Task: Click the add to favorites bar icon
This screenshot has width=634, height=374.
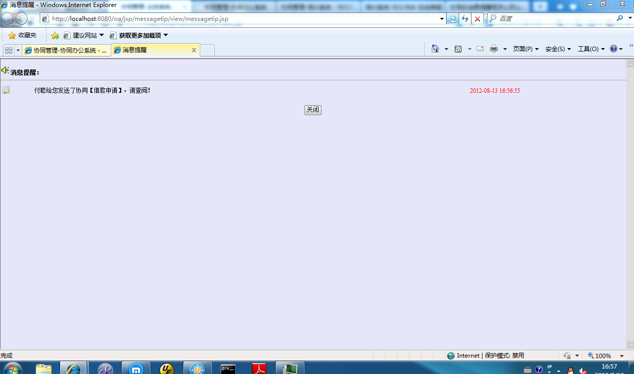Action: coord(55,35)
